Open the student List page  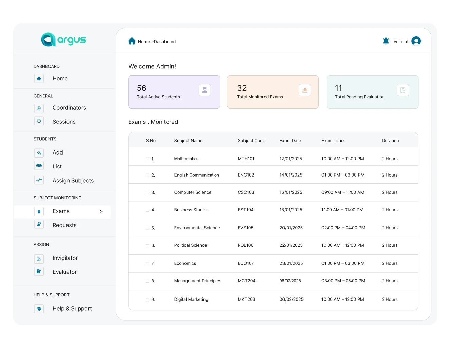(x=57, y=166)
